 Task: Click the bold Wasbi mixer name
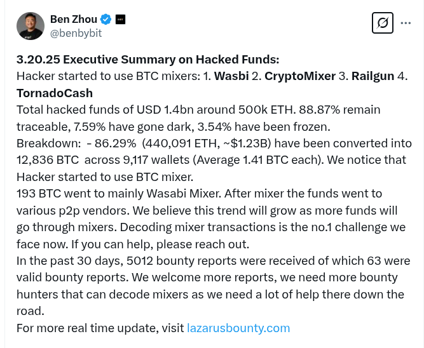coord(231,76)
